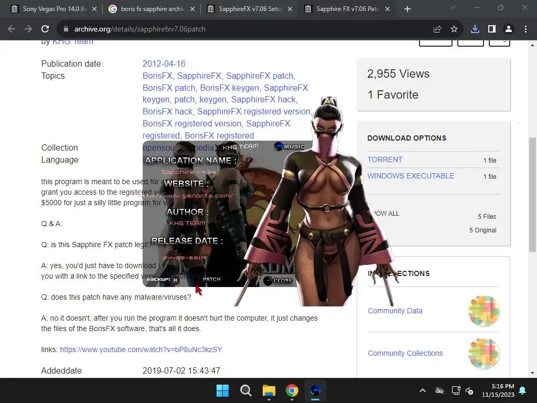Open the Windows Start menu
537x403 pixels.
pyautogui.click(x=222, y=390)
